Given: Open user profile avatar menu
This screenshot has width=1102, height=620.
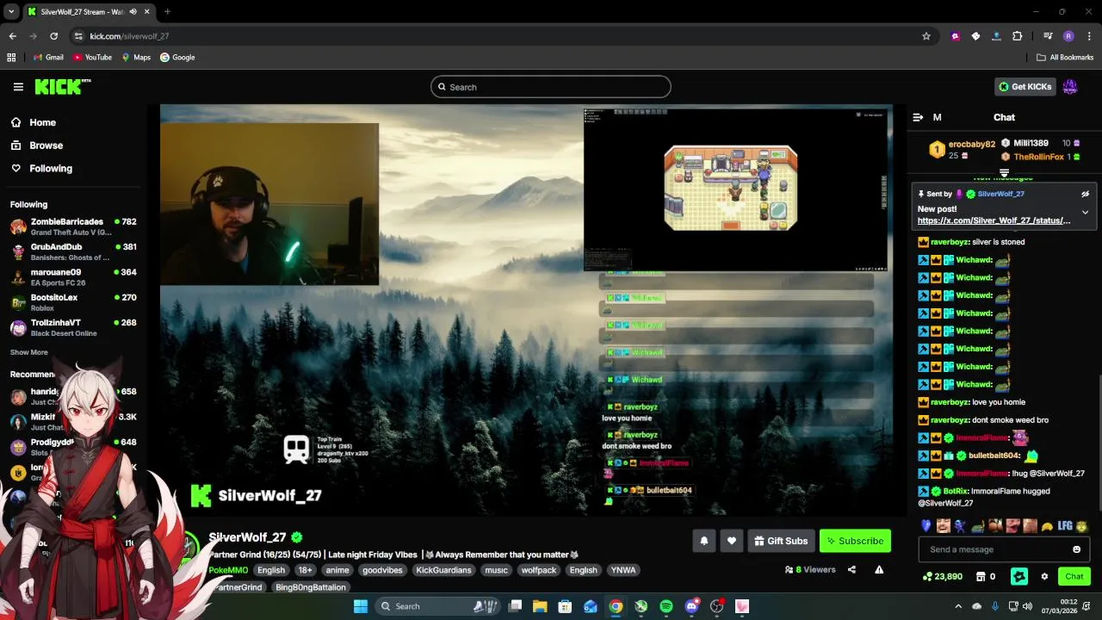Looking at the screenshot, I should point(1070,86).
